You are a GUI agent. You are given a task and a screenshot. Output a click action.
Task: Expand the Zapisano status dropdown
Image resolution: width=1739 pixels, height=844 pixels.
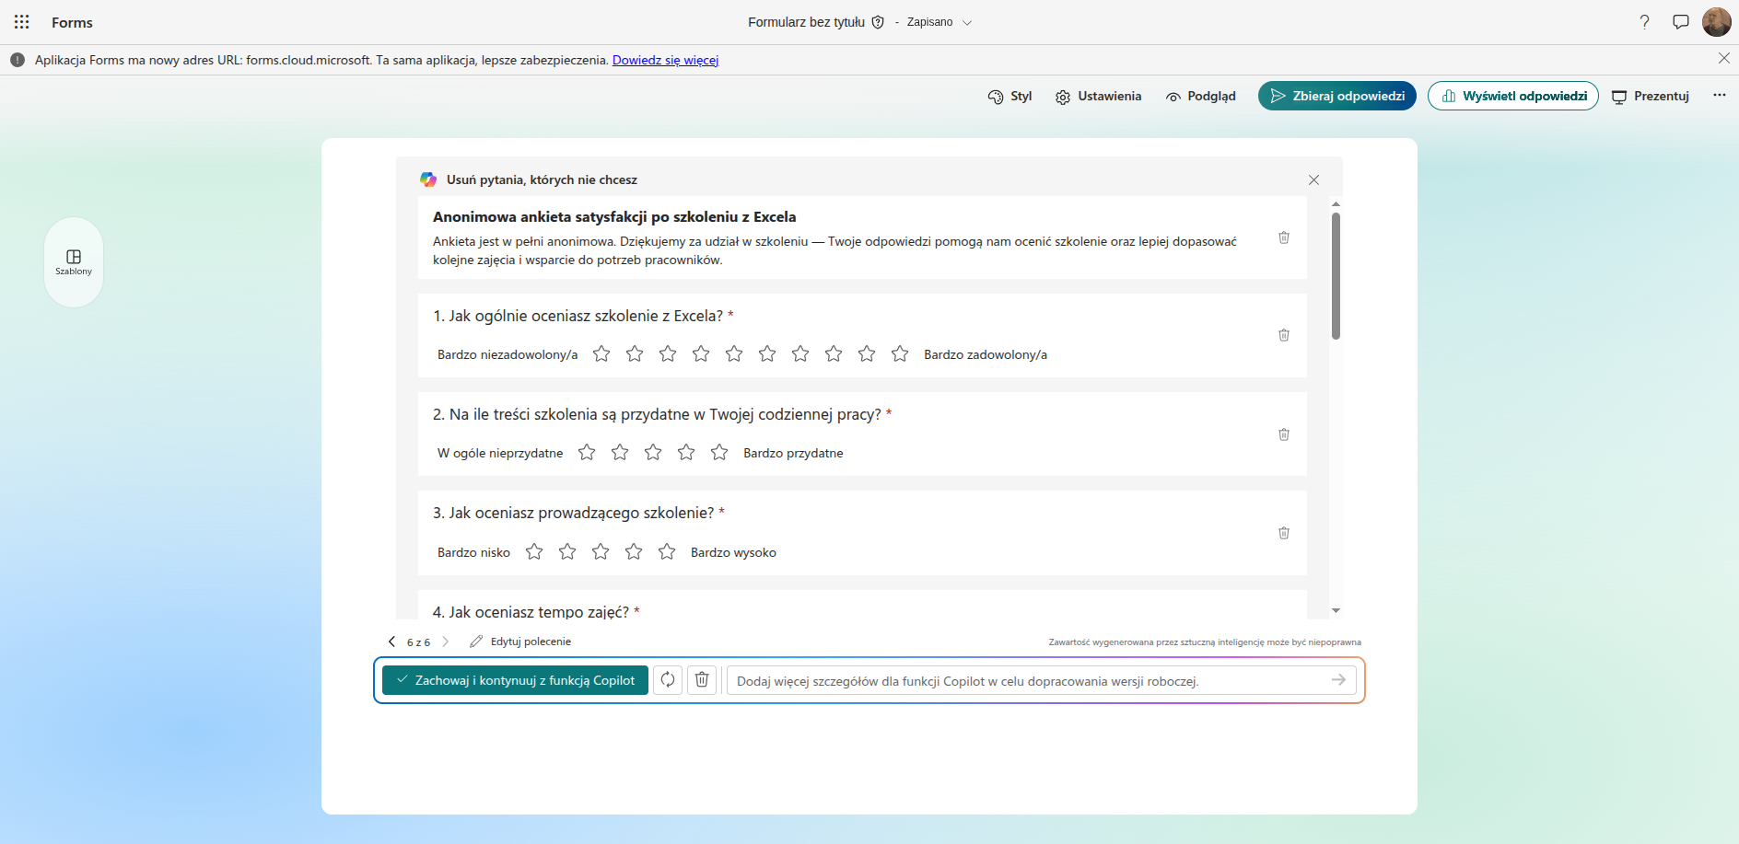tap(967, 22)
